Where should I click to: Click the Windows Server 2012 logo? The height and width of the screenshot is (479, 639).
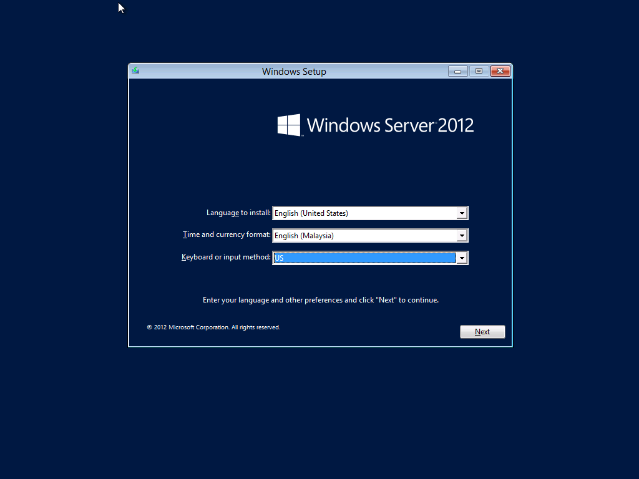pyautogui.click(x=375, y=125)
